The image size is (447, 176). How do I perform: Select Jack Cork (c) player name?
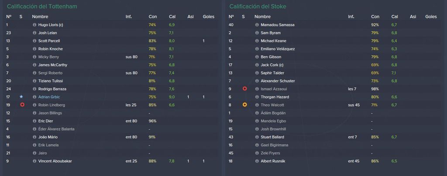272,65
